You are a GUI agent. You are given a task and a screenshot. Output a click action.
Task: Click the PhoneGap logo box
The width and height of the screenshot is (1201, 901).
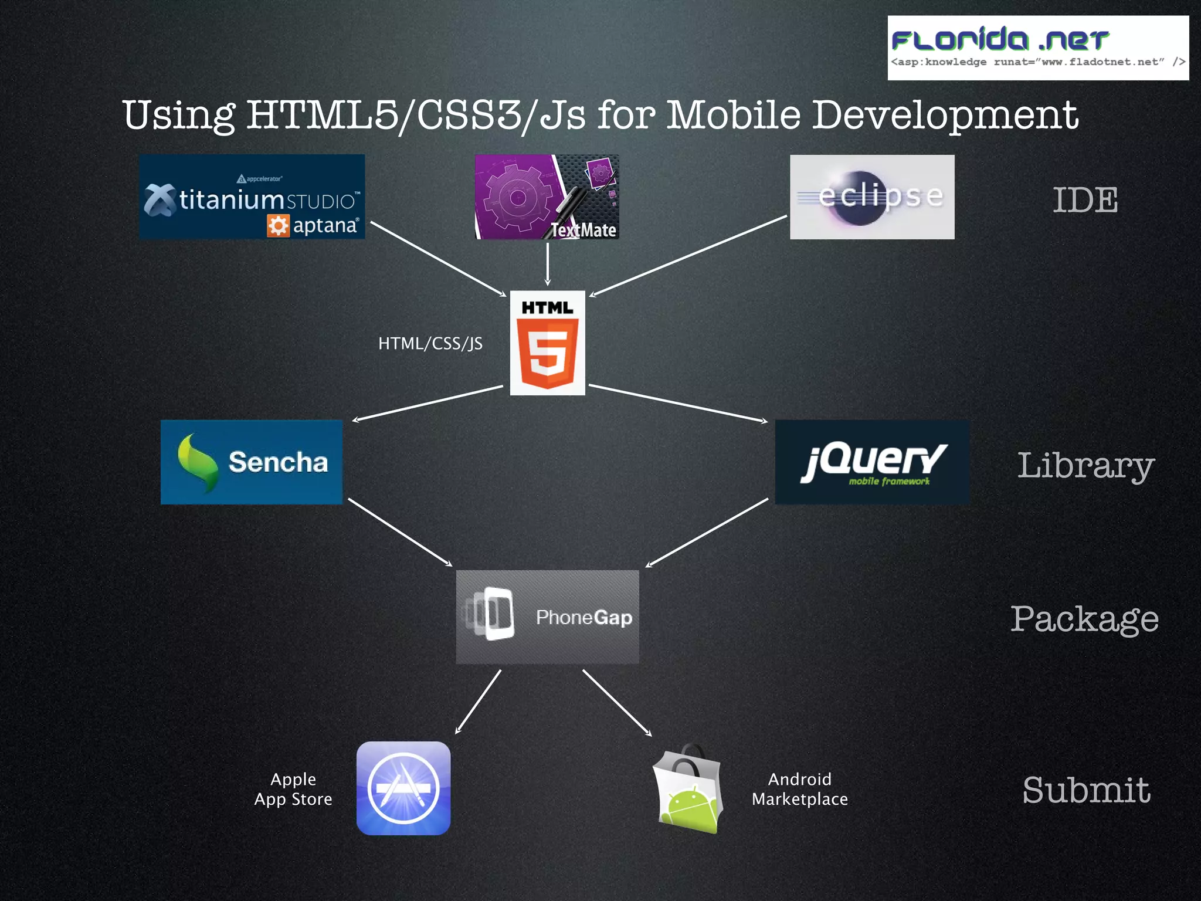(548, 617)
